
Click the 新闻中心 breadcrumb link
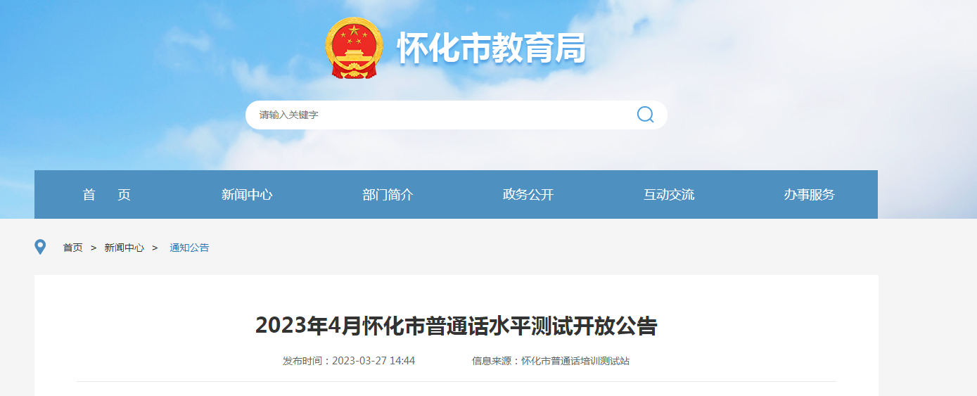[x=124, y=248]
